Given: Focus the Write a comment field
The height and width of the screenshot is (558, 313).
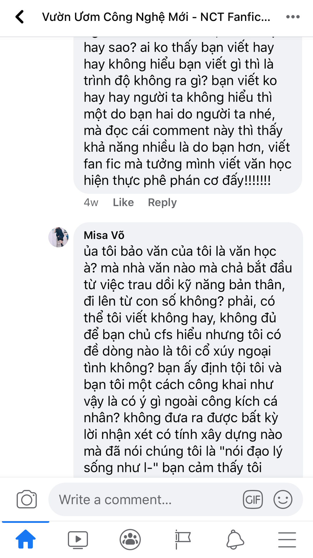Looking at the screenshot, I should click(x=176, y=499).
